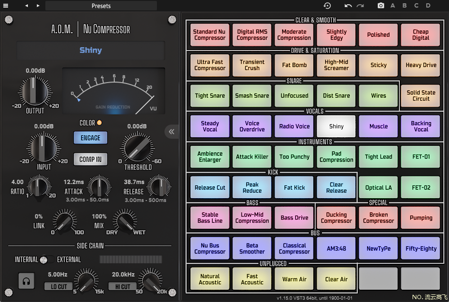Click the OUTPUT knob
The height and width of the screenshot is (302, 449).
[35, 91]
